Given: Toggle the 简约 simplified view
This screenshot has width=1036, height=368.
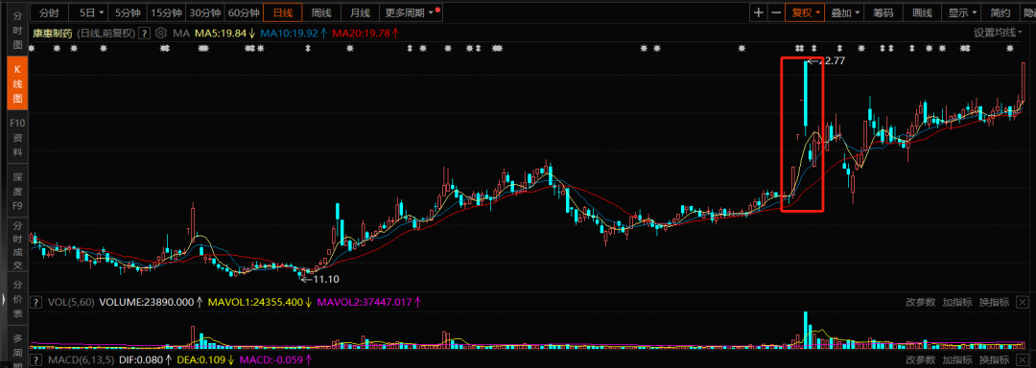Looking at the screenshot, I should click(1001, 12).
